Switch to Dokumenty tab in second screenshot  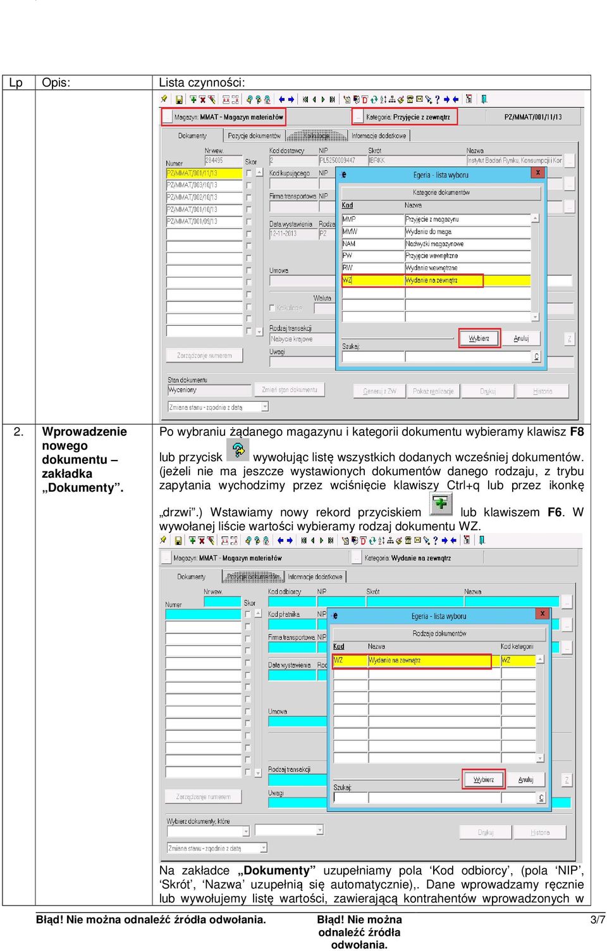192,576
